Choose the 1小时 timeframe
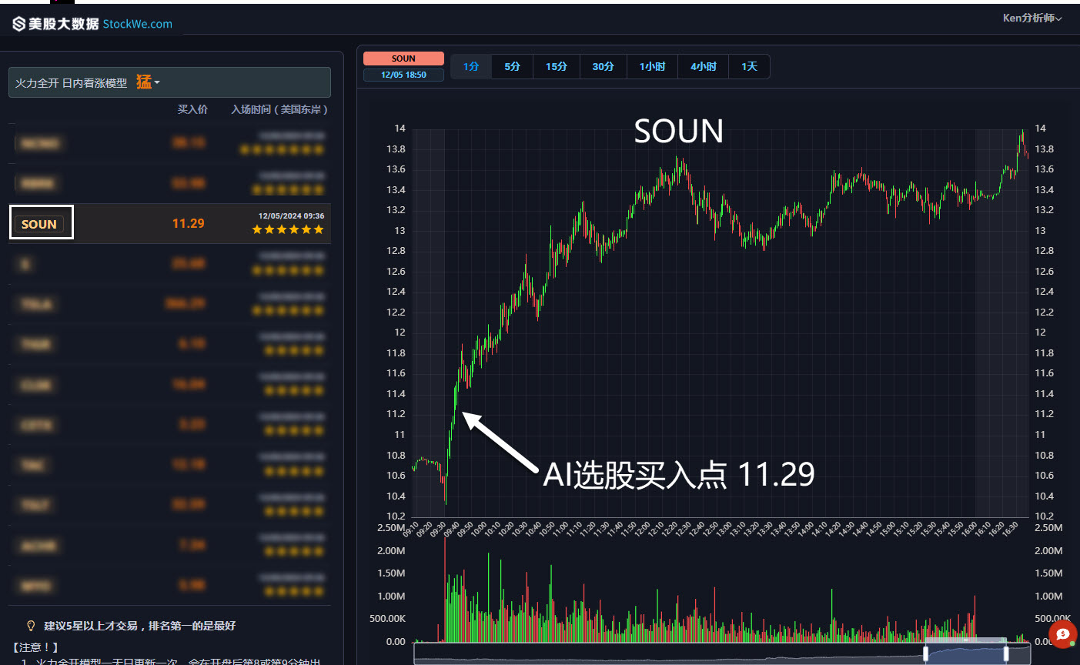1080x665 pixels. [653, 67]
